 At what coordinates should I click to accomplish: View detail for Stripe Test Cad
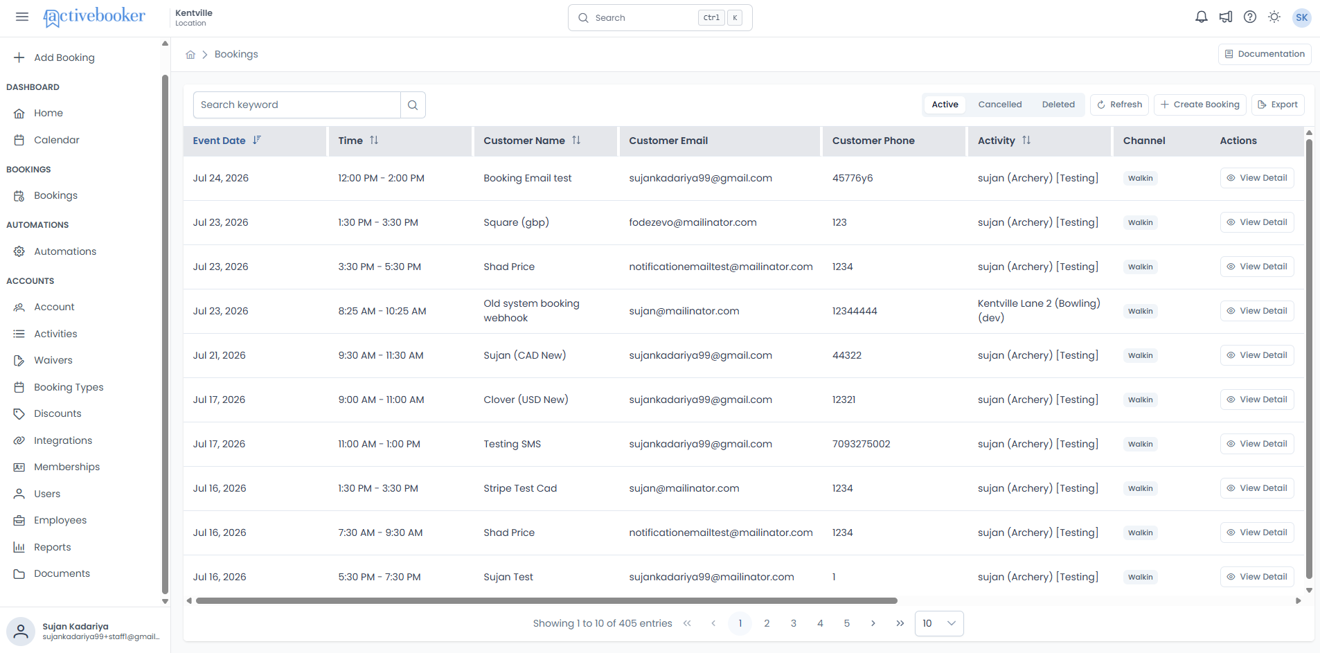(1257, 488)
